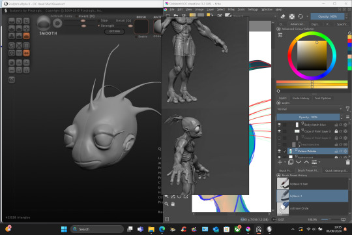The image size is (352, 235).
Task: Toggle the orange symmetry button in Sculptris
Action: pyautogui.click(x=26, y=53)
